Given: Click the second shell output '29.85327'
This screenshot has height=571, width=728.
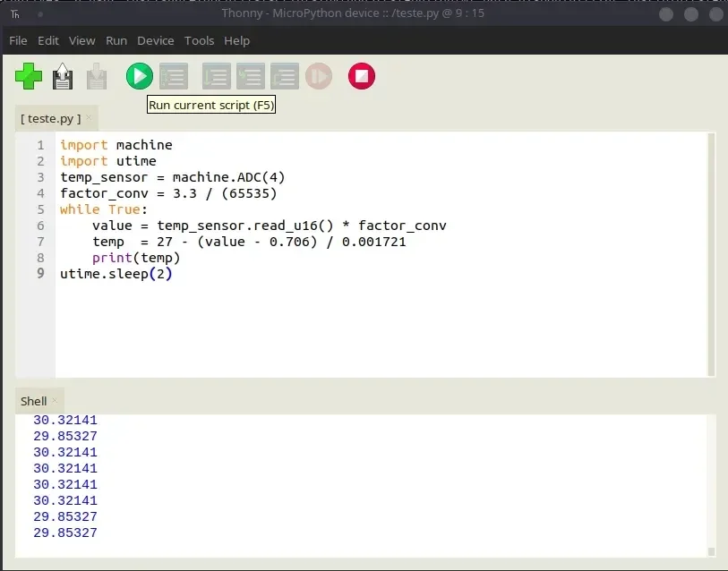Looking at the screenshot, I should coord(65,516).
